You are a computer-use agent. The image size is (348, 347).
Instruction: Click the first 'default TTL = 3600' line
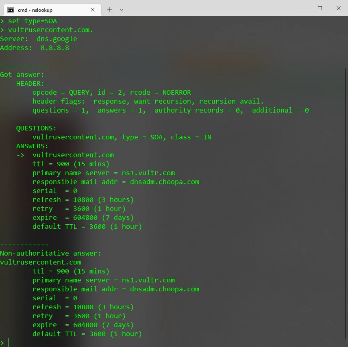[x=87, y=227]
